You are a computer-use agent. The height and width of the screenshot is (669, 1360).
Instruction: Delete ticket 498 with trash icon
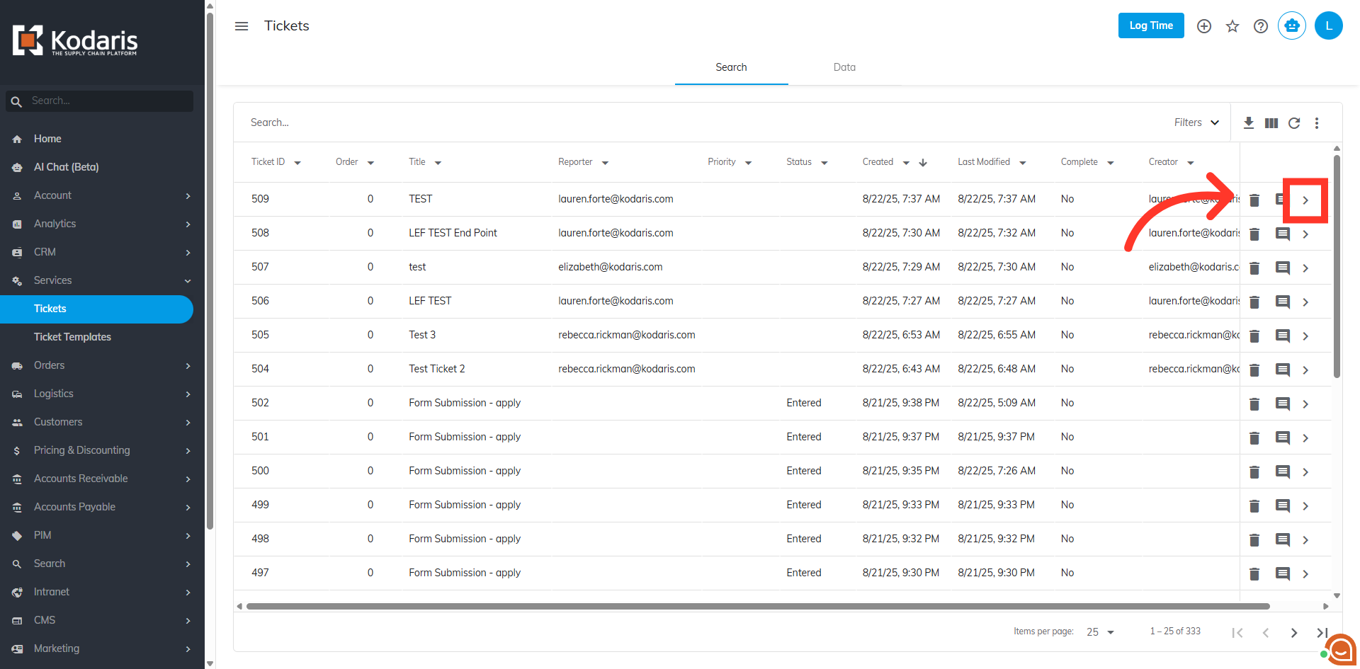click(x=1254, y=540)
